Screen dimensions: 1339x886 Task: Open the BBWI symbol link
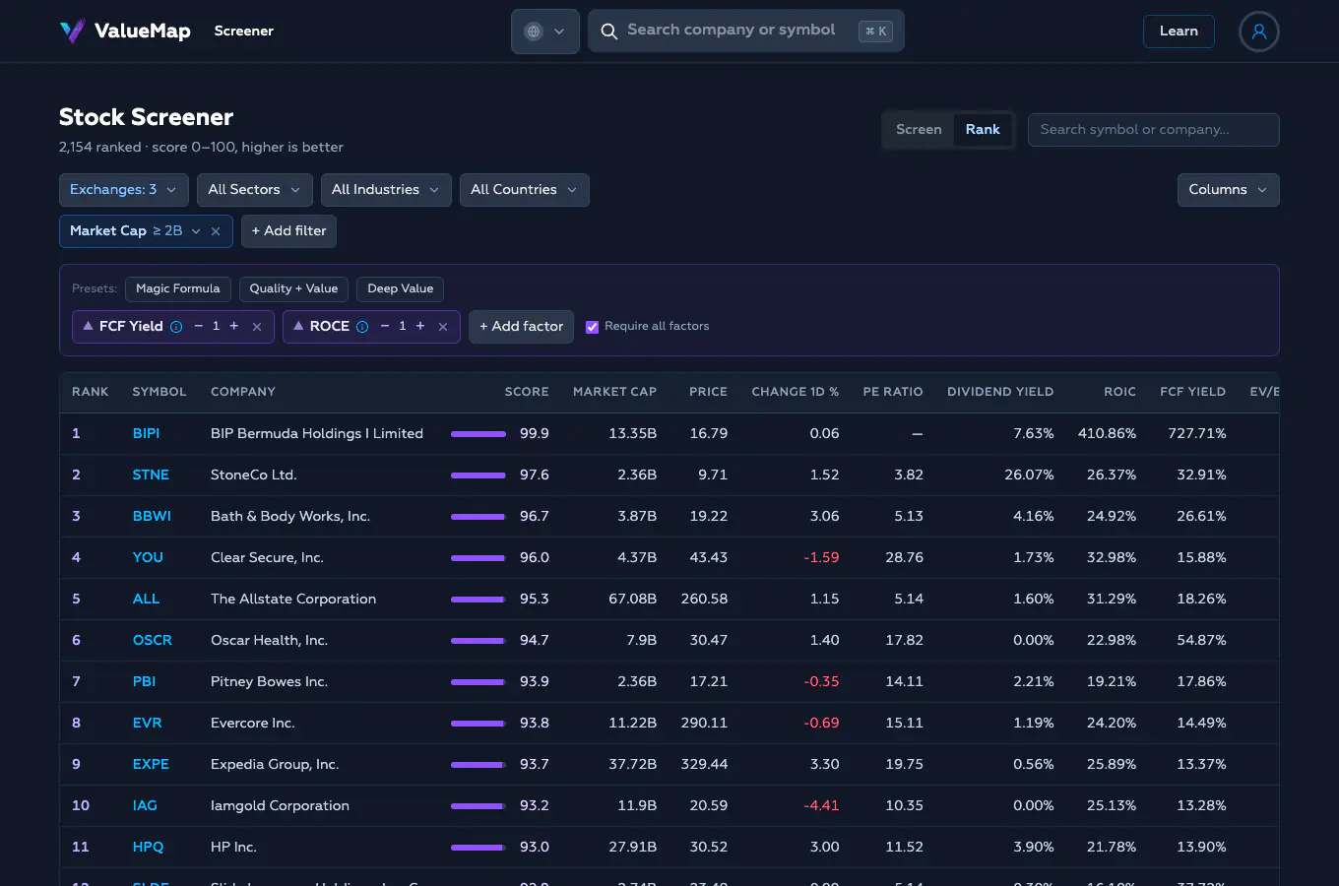coord(152,517)
